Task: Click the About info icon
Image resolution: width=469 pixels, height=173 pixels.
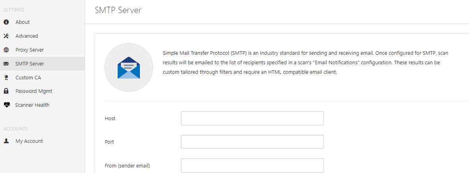Action: [x=6, y=22]
